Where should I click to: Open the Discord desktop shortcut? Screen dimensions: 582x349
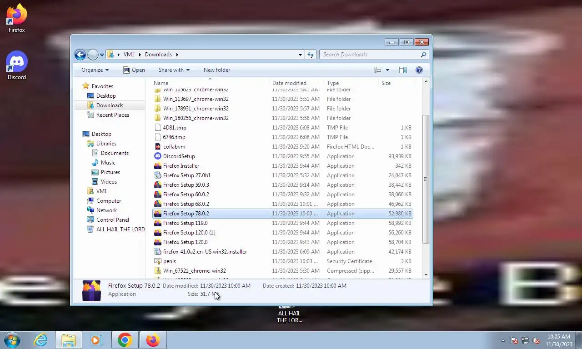[17, 65]
